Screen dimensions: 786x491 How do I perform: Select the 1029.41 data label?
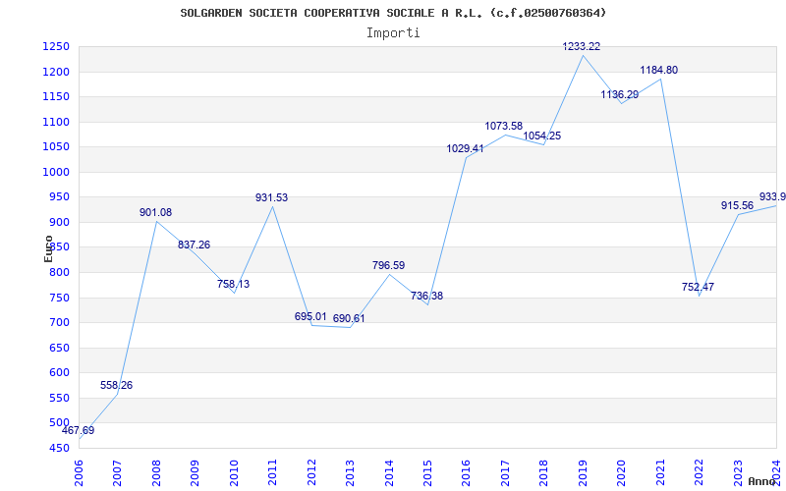coord(465,149)
